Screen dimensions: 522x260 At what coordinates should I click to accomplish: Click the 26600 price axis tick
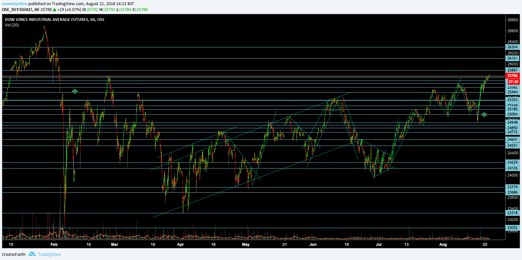(x=513, y=31)
